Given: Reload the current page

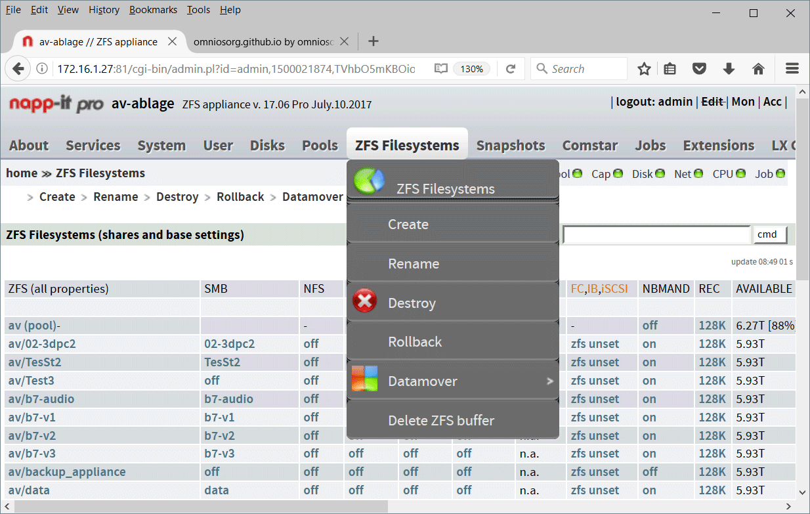Looking at the screenshot, I should click(510, 69).
